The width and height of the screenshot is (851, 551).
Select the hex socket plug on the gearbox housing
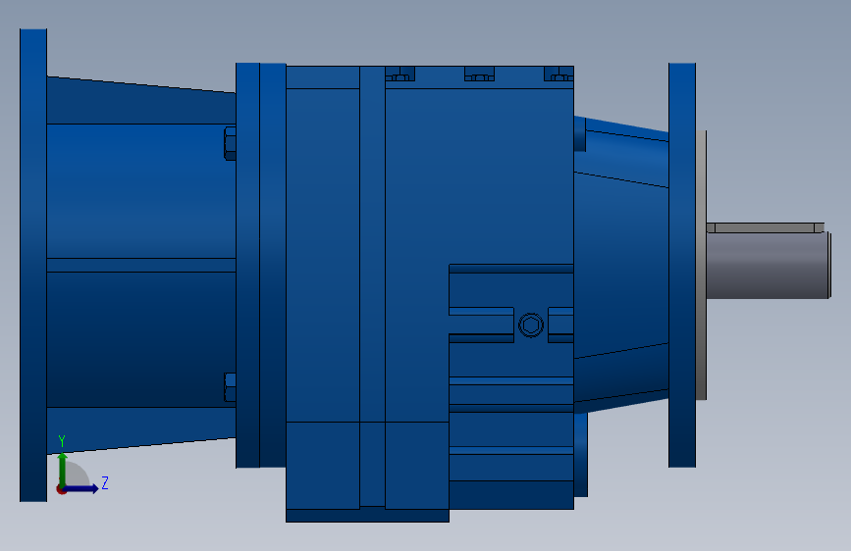531,326
